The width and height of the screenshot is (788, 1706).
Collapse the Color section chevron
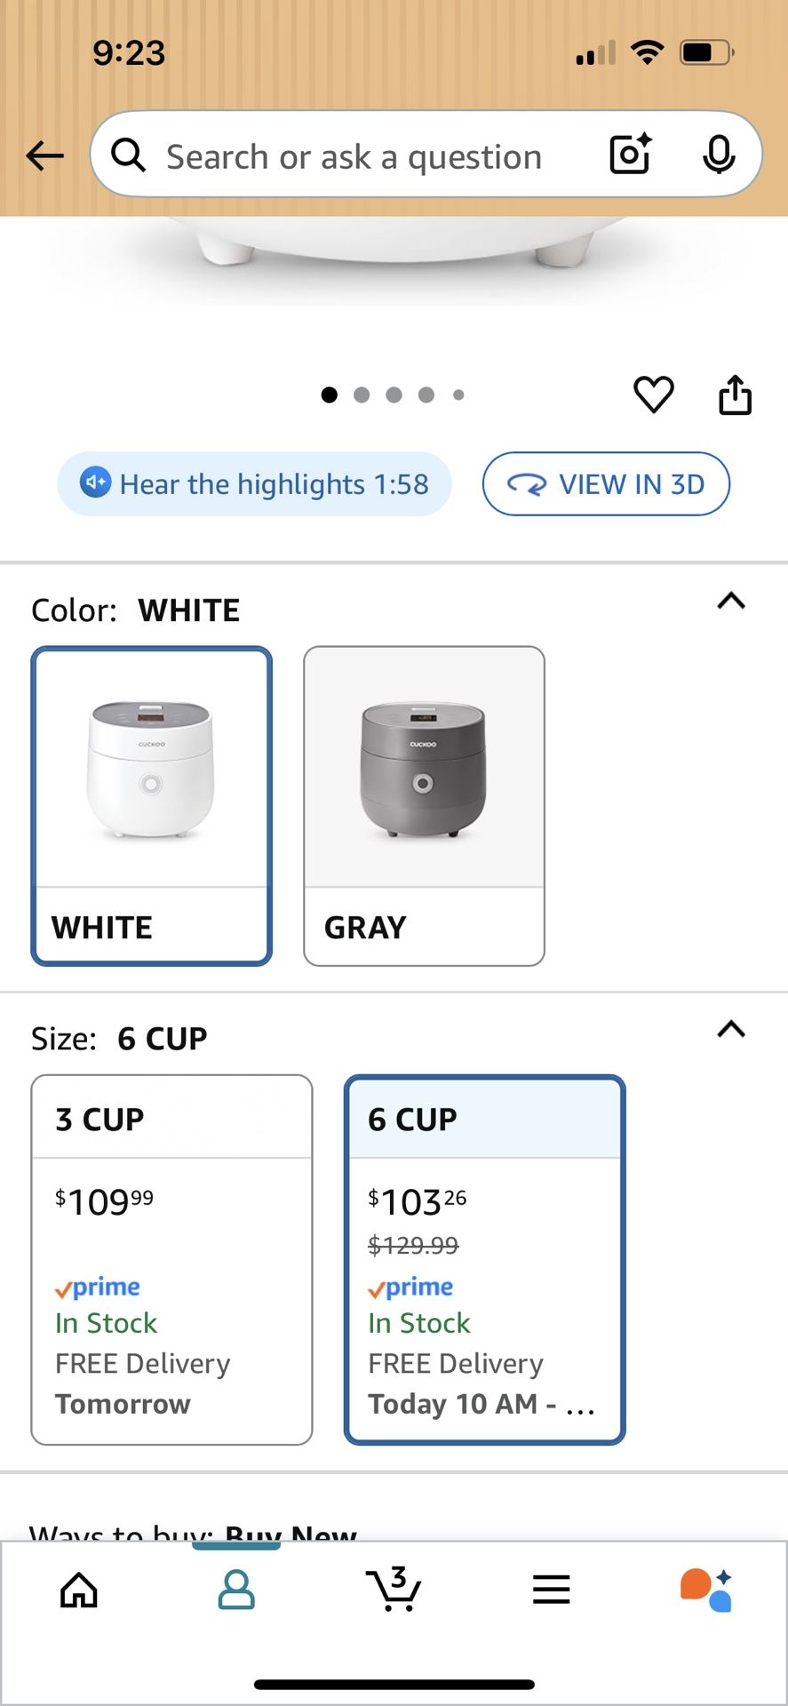click(x=730, y=602)
